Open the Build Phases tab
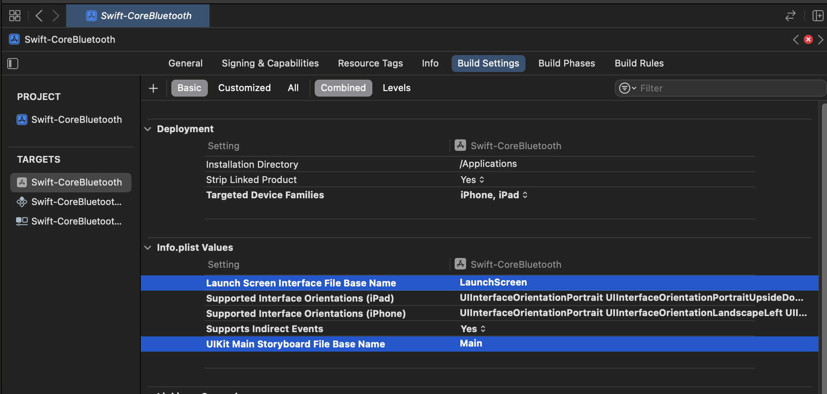Viewport: 827px width, 394px height. point(567,63)
